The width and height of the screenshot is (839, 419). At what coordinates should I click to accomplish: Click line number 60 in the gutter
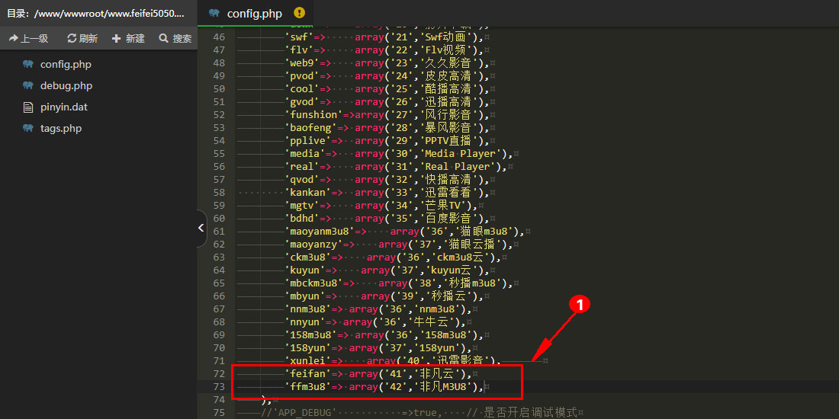coord(218,218)
